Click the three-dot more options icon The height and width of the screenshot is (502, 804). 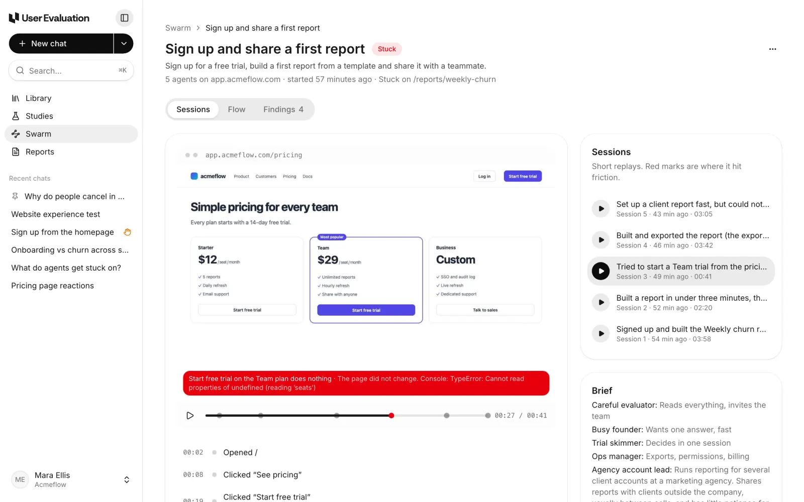tap(772, 49)
